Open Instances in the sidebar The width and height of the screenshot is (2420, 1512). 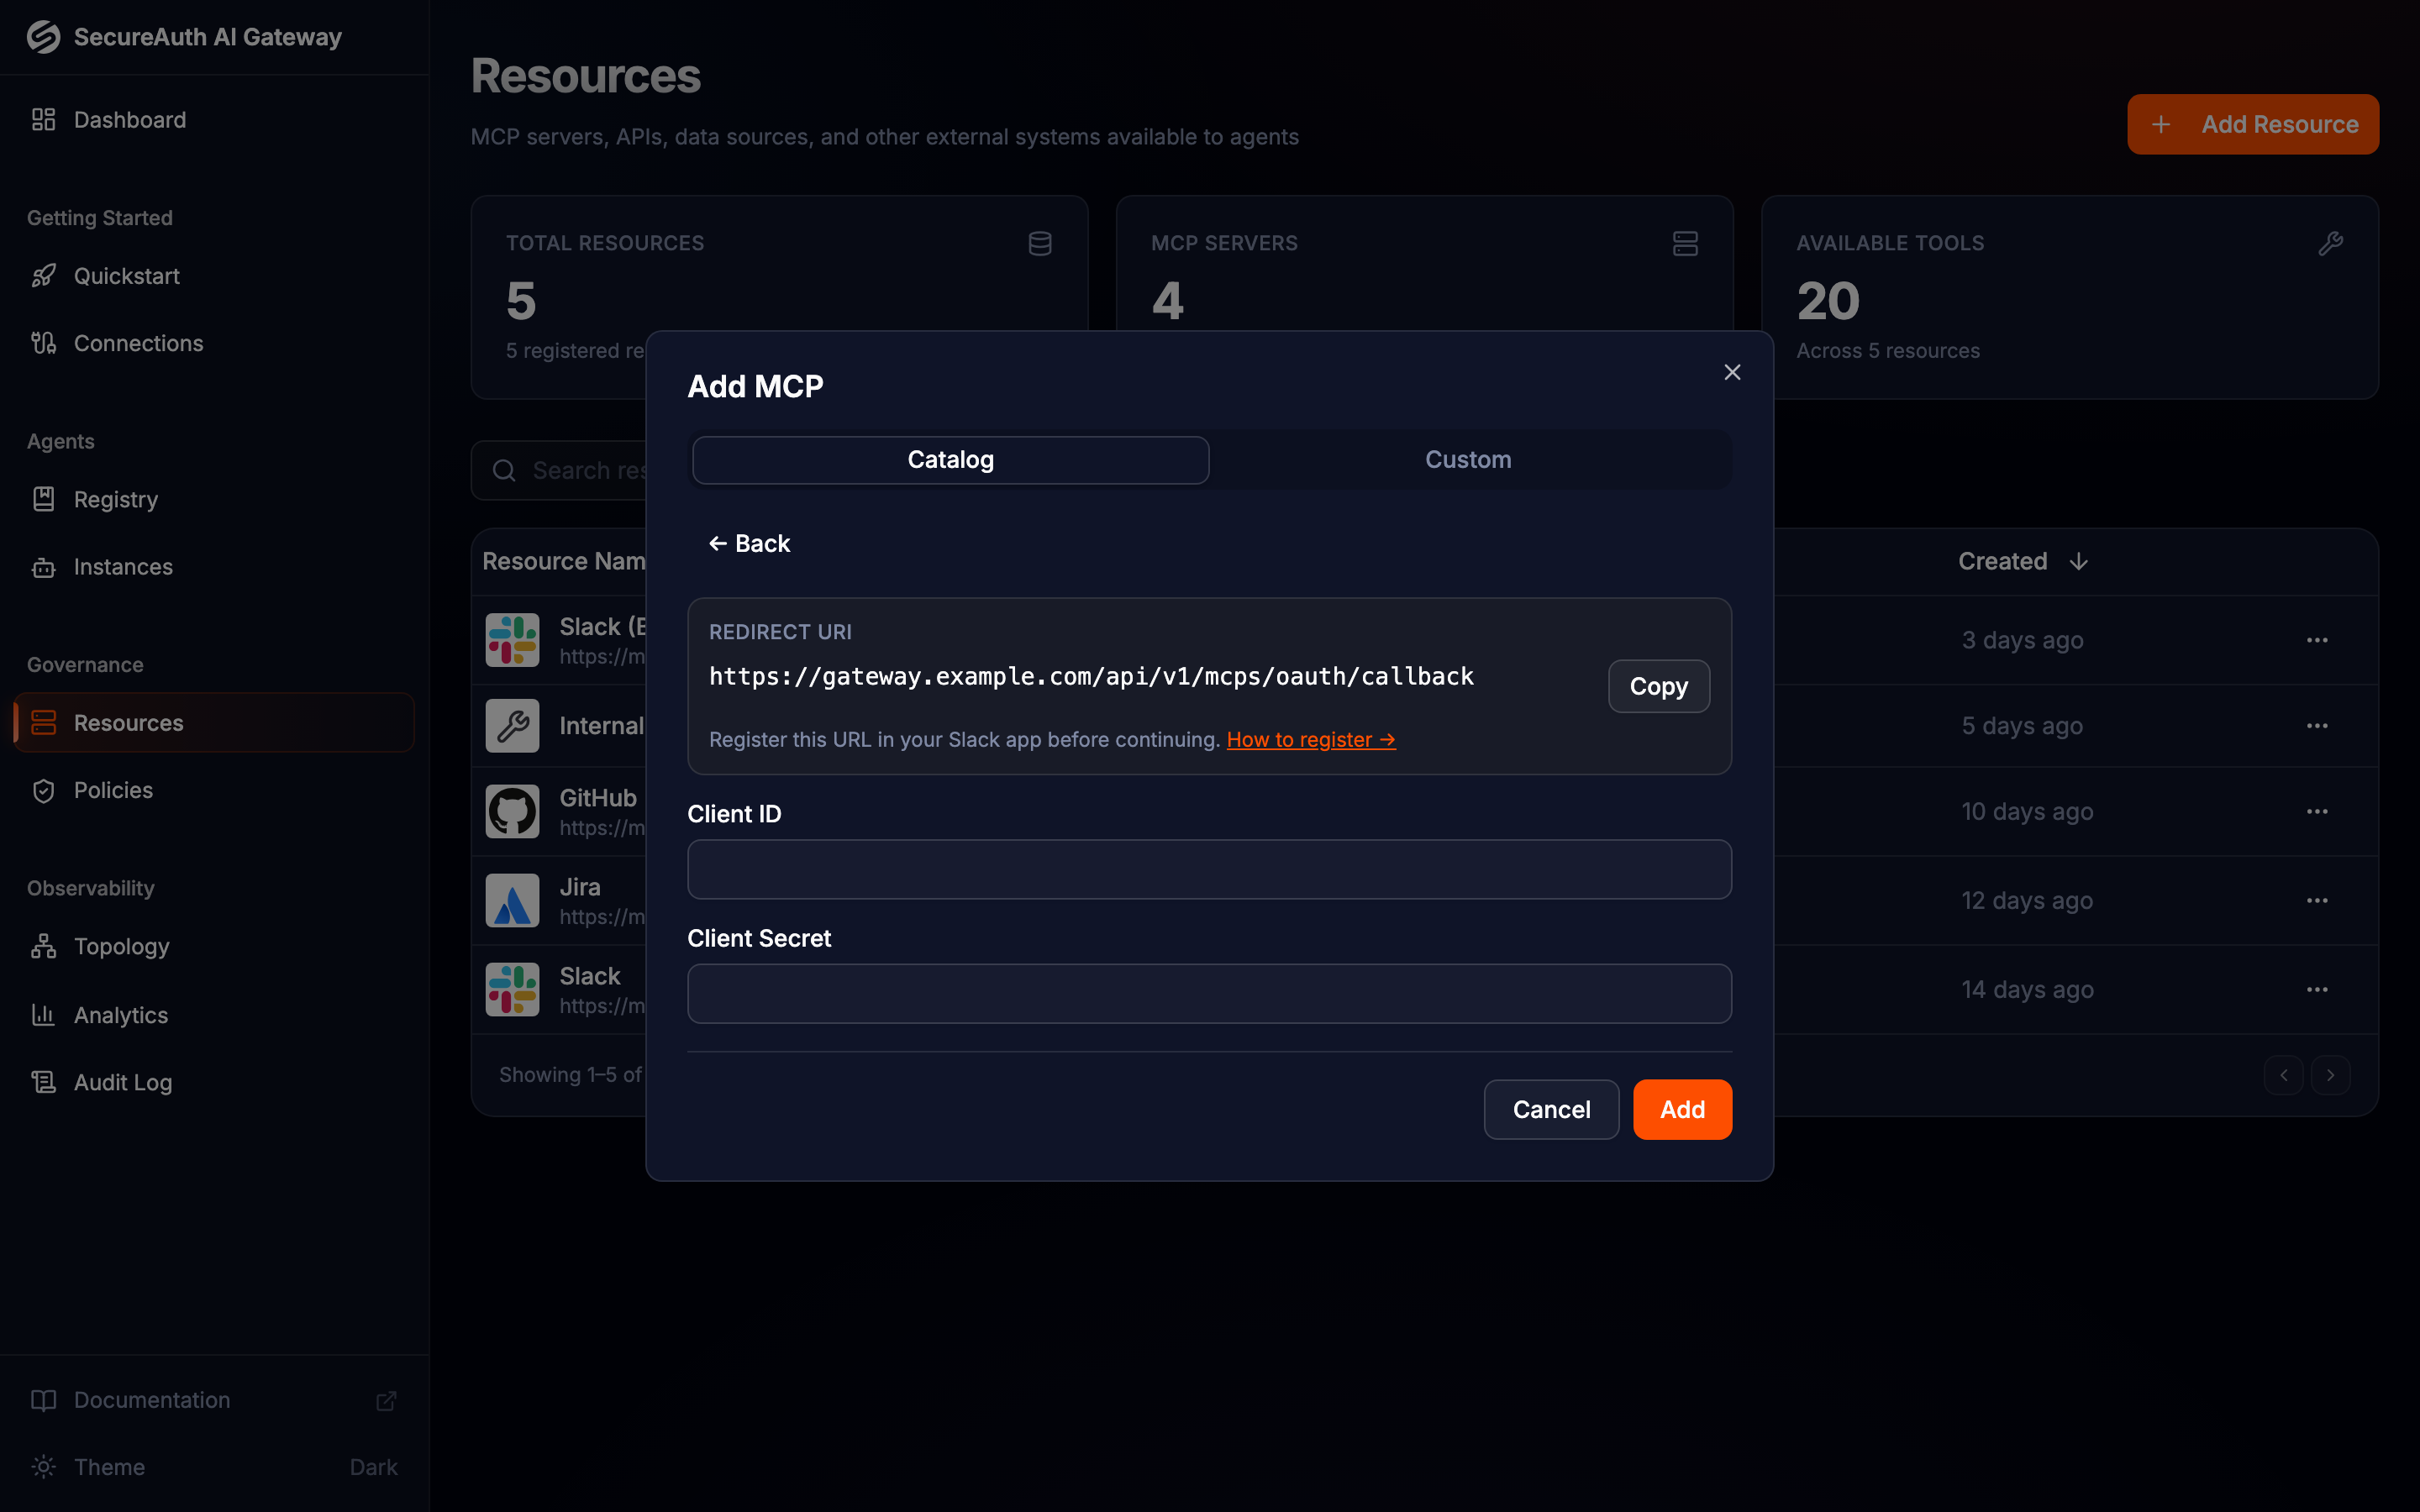tap(214, 567)
